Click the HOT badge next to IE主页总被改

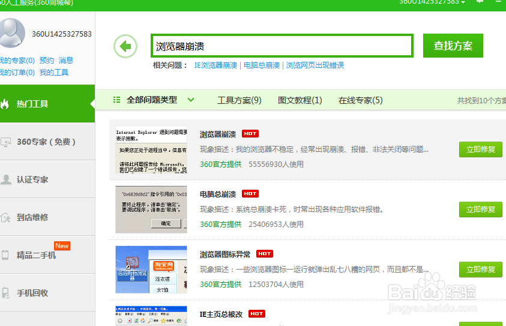[257, 314]
